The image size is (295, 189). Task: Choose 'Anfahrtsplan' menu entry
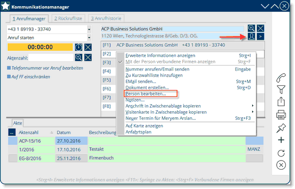click(188, 132)
